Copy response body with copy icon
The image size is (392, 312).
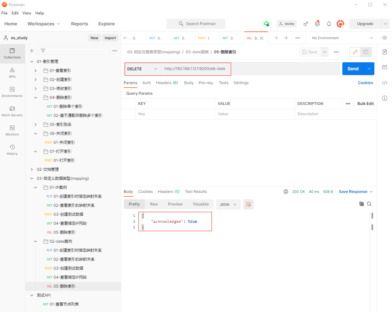[361, 204]
